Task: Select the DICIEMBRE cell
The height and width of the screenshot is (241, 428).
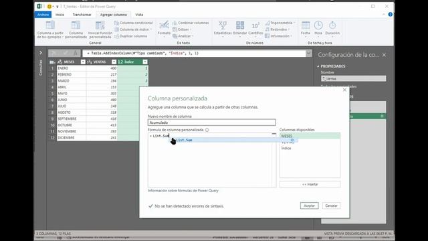Action: click(72, 138)
